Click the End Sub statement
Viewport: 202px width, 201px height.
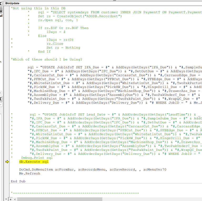click(18, 181)
